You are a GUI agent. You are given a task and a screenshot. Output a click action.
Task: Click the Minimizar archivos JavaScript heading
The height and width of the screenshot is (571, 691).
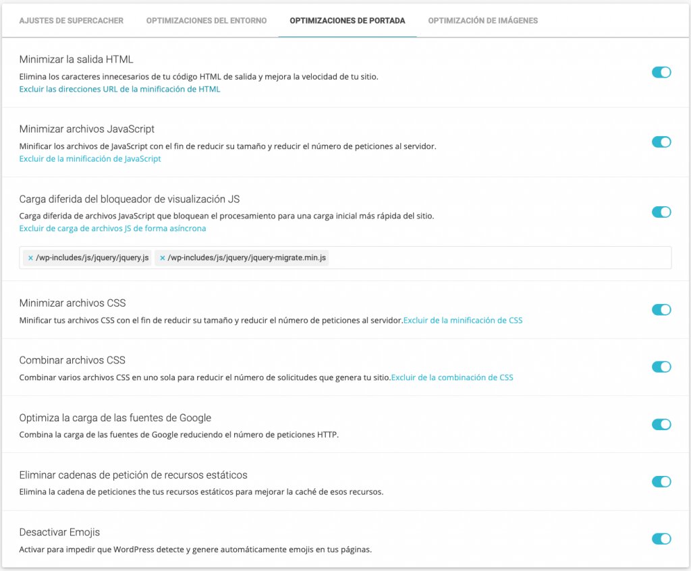click(x=87, y=129)
